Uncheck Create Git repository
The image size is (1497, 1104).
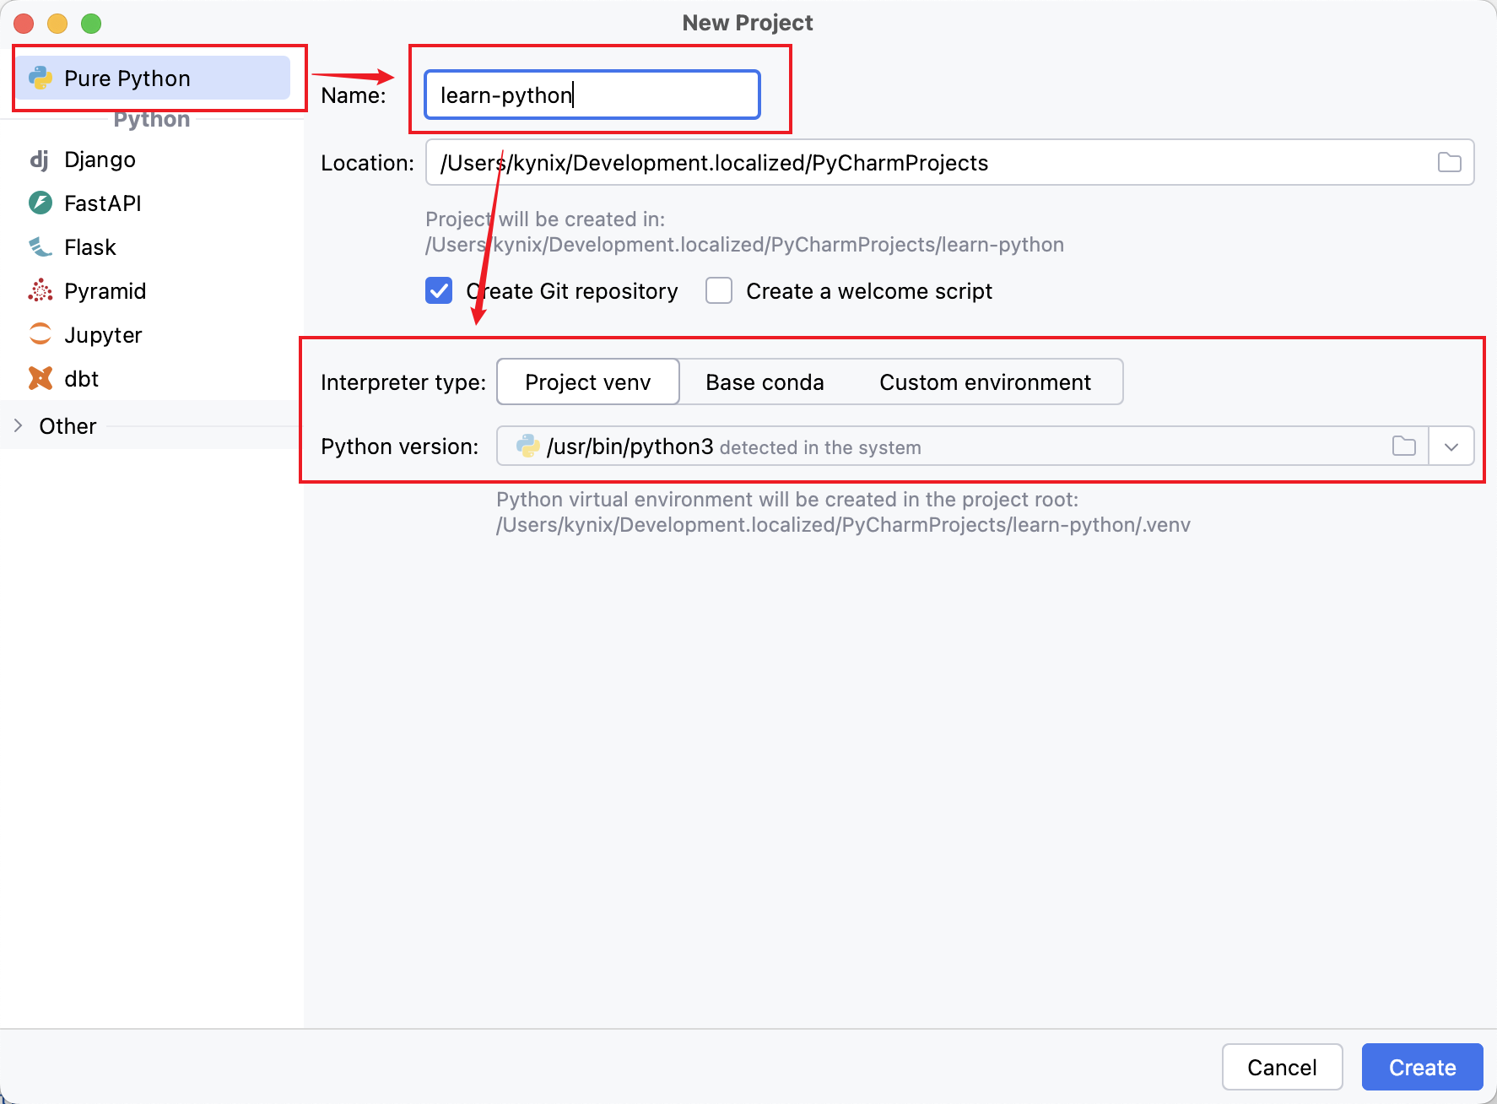point(439,291)
